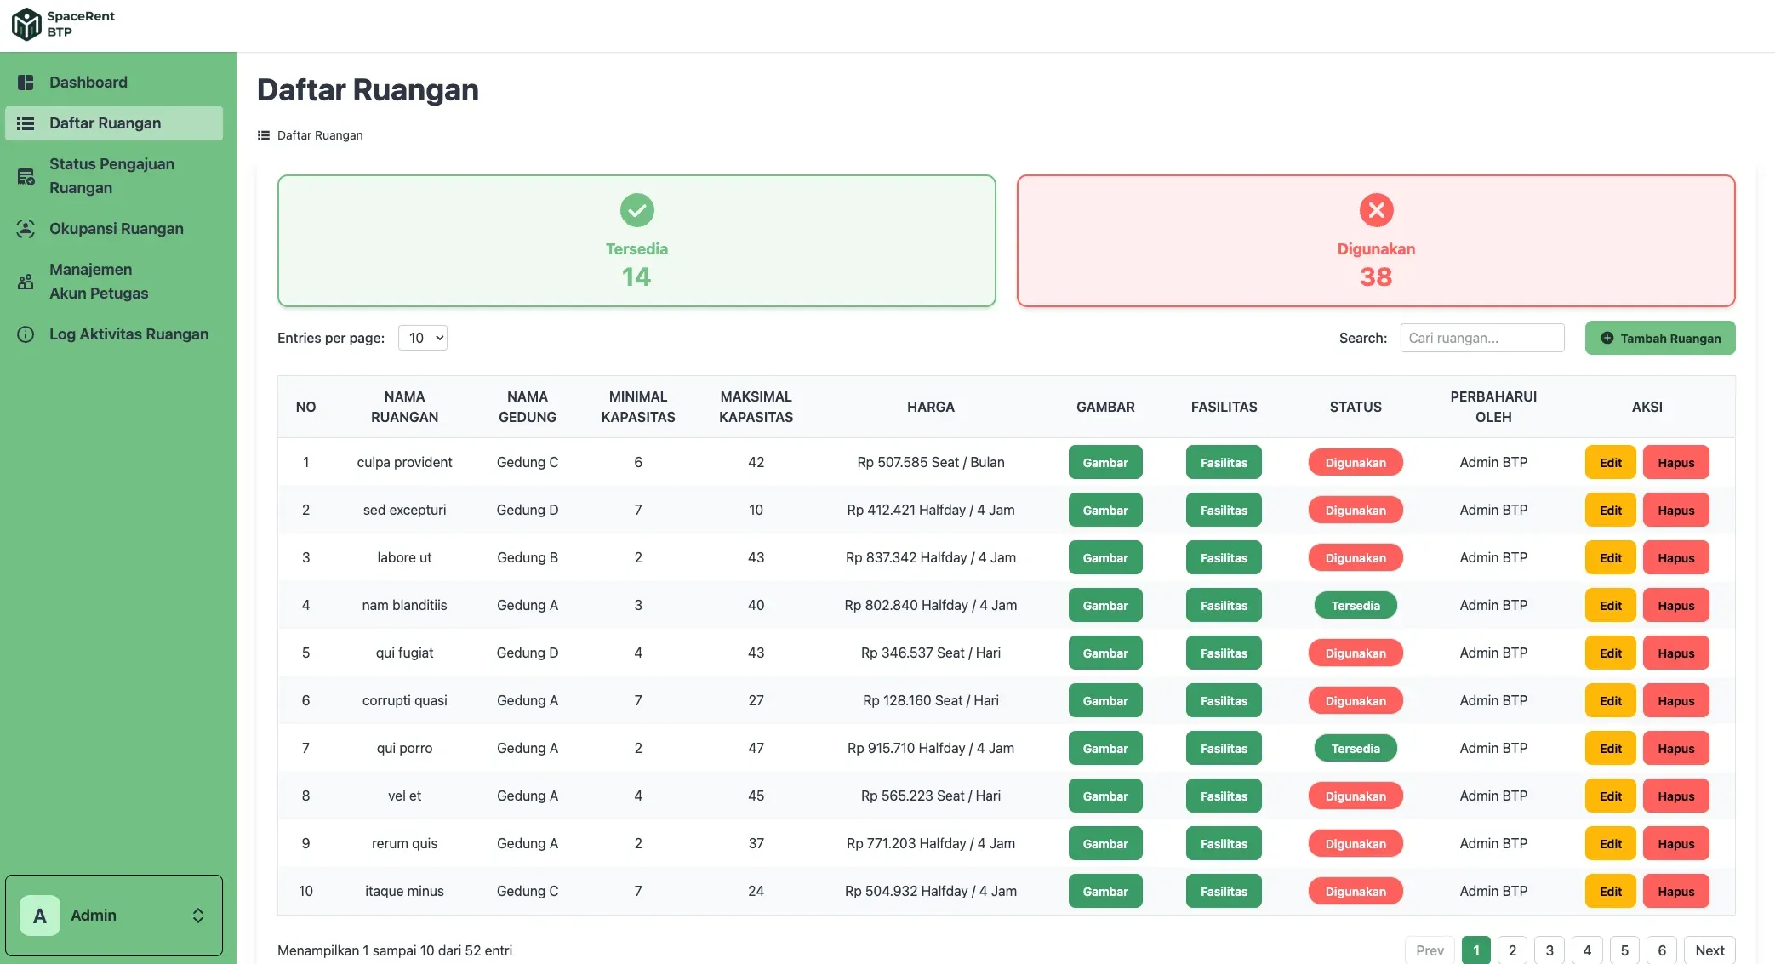Select Daftar Ruangan in the sidebar
1775x964 pixels.
114,123
